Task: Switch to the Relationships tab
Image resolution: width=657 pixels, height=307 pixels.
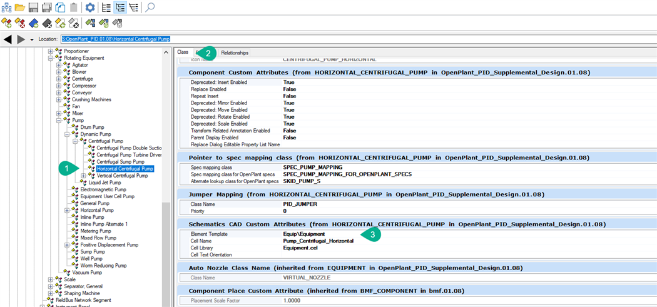Action: pos(235,53)
